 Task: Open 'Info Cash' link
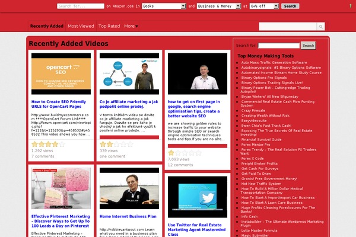249,217
